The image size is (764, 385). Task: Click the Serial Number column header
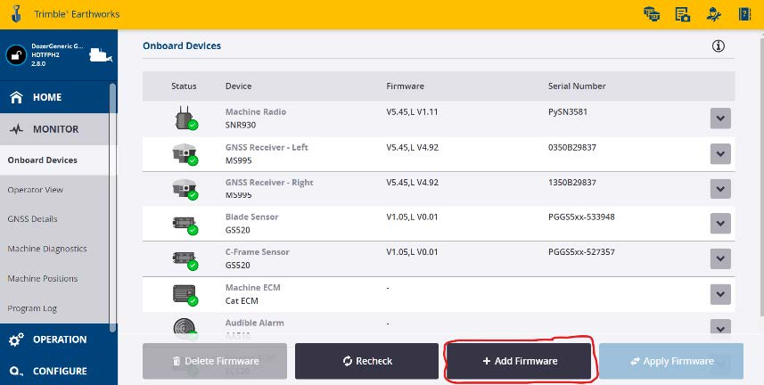pyautogui.click(x=577, y=86)
